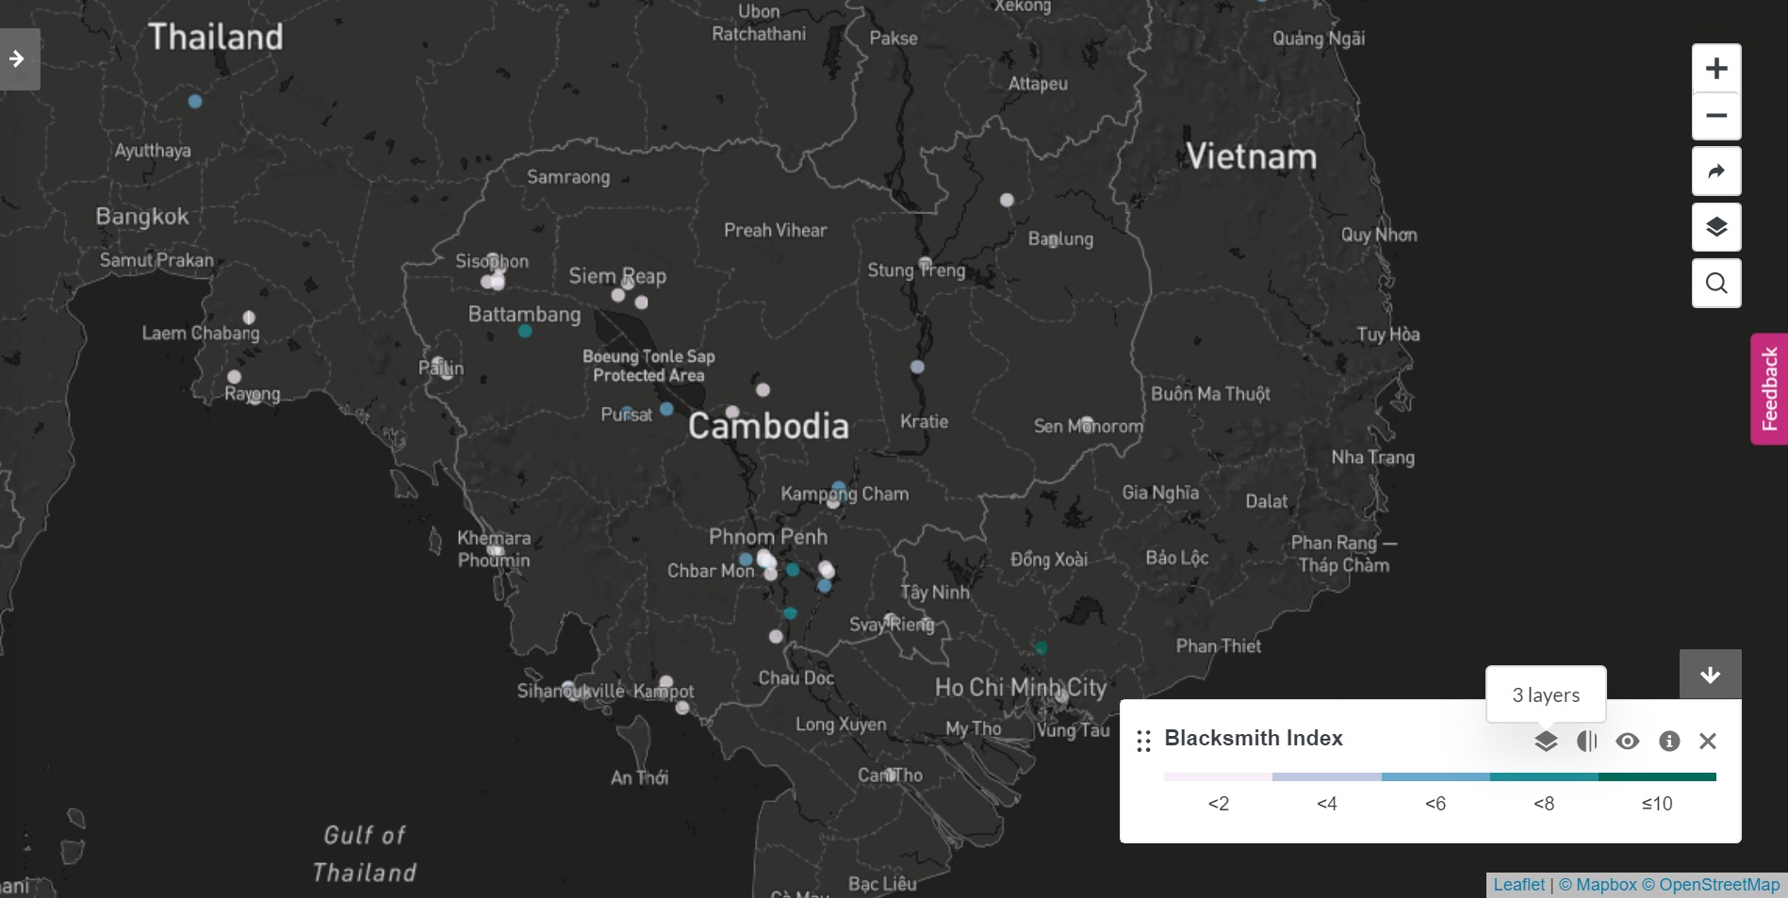Open the OpenStreetMap attribution link

pos(1719,885)
